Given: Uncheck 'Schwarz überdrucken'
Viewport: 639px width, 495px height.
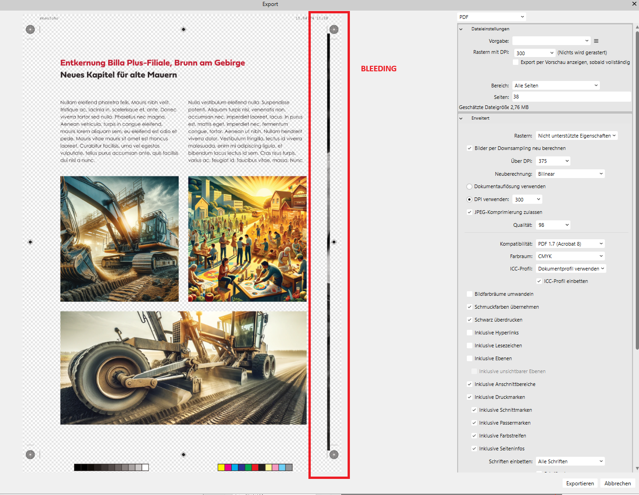Looking at the screenshot, I should click(x=469, y=320).
